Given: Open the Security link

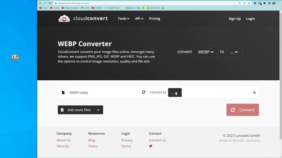Looking at the screenshot, I should 63,146.
